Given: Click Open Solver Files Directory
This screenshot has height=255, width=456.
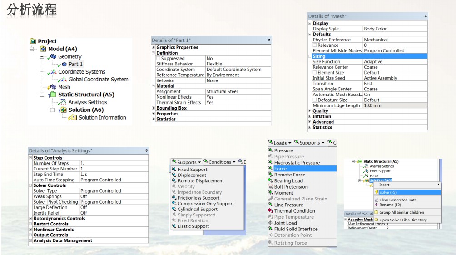Looking at the screenshot, I should pyautogui.click(x=402, y=220).
